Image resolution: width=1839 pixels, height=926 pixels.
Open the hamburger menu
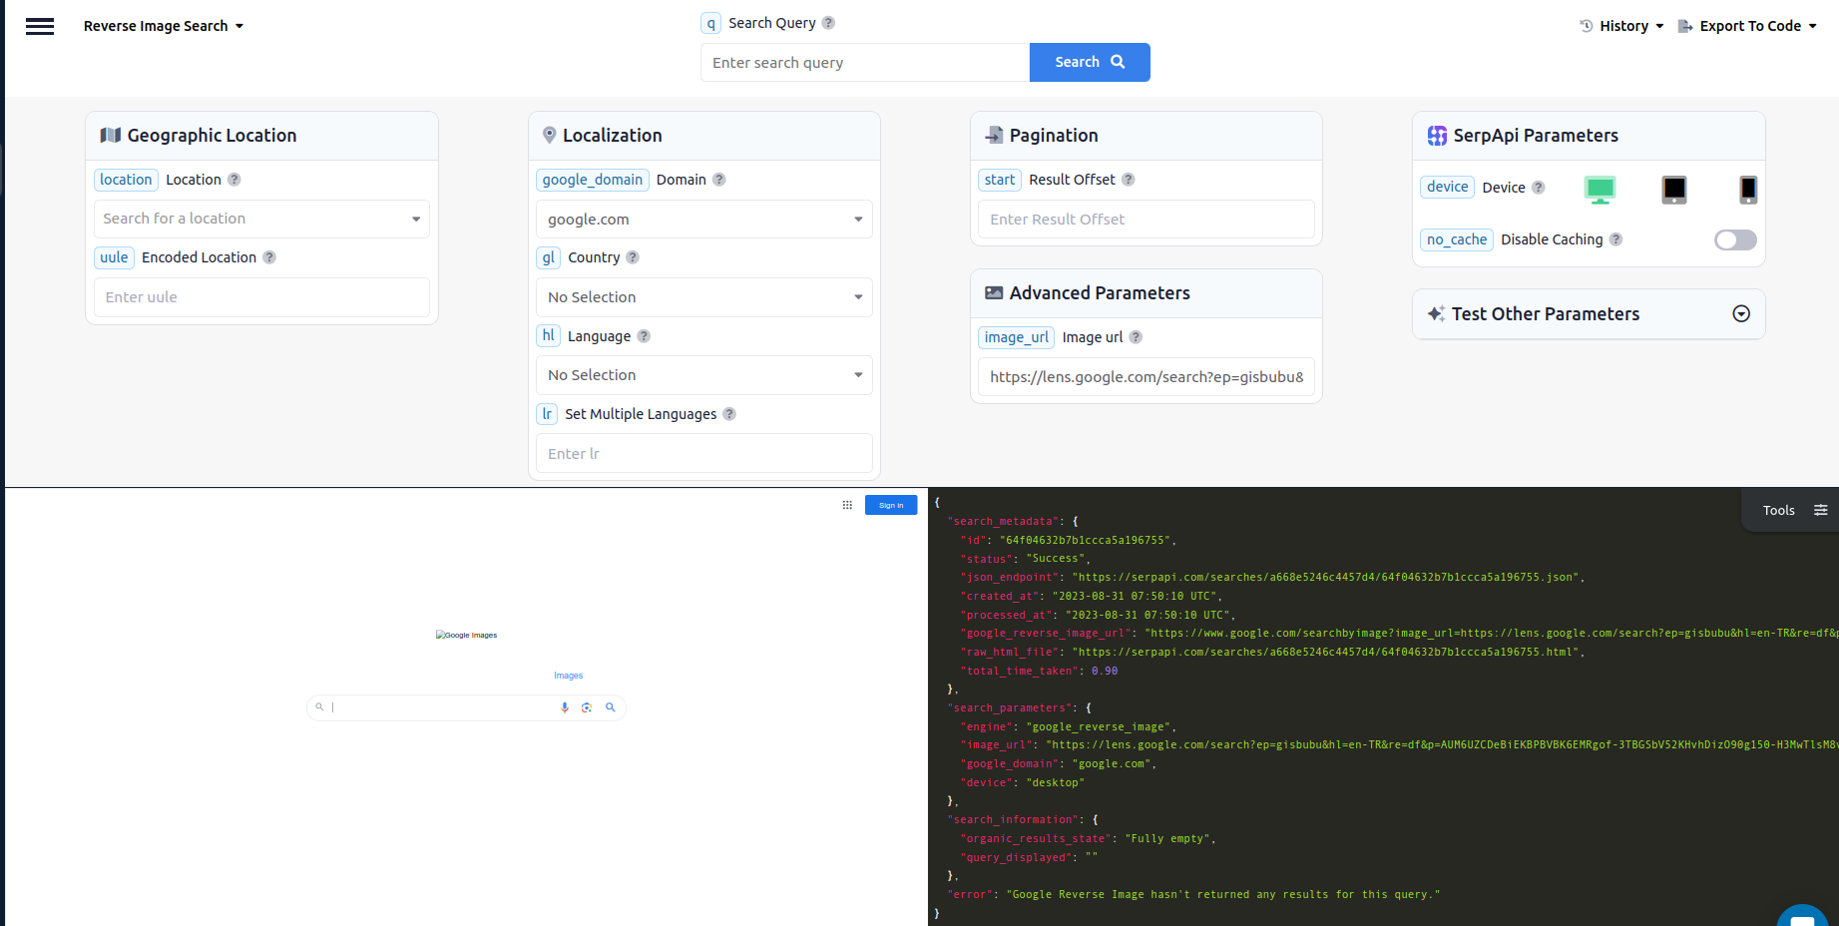(40, 26)
